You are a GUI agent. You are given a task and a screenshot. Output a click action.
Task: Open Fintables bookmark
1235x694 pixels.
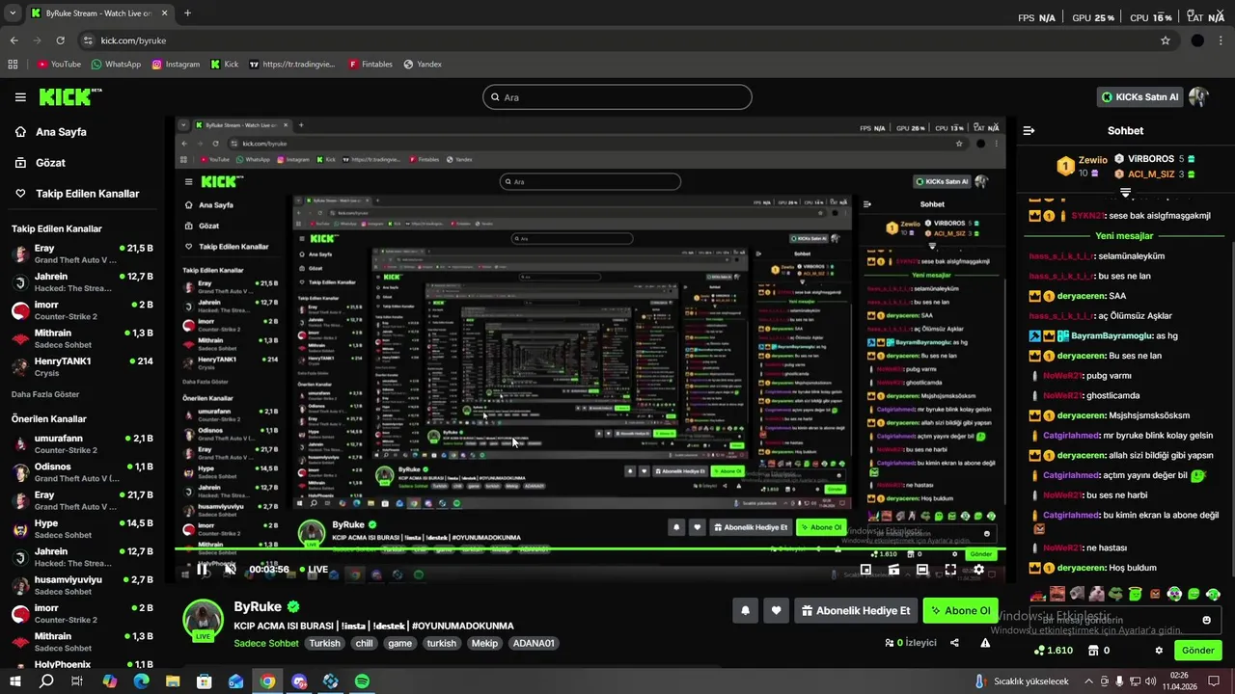tap(370, 65)
